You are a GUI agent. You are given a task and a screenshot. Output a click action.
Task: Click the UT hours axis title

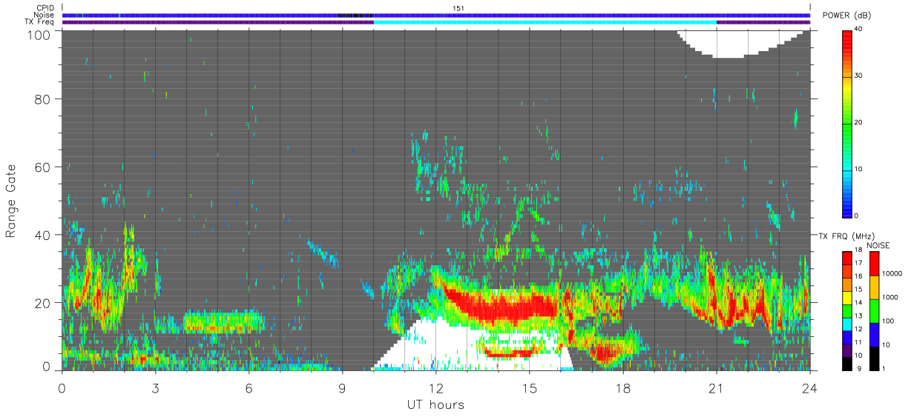pos(435,405)
